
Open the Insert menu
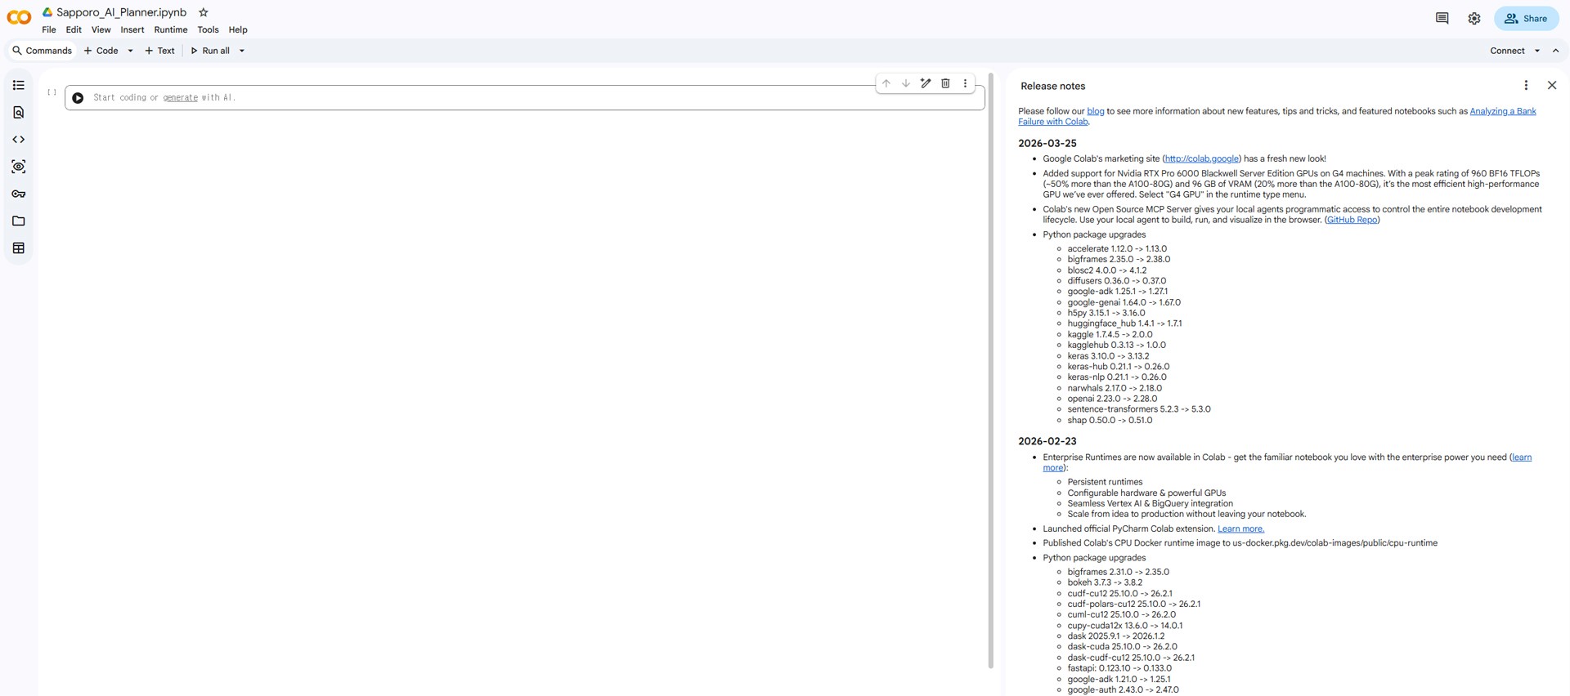coord(132,29)
